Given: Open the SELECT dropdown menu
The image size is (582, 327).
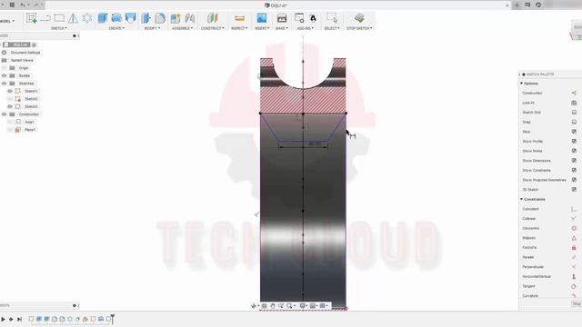Looking at the screenshot, I should [x=332, y=28].
